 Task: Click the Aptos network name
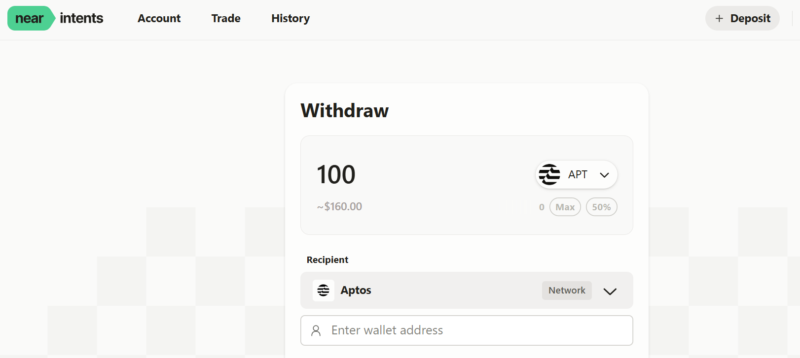coord(356,291)
